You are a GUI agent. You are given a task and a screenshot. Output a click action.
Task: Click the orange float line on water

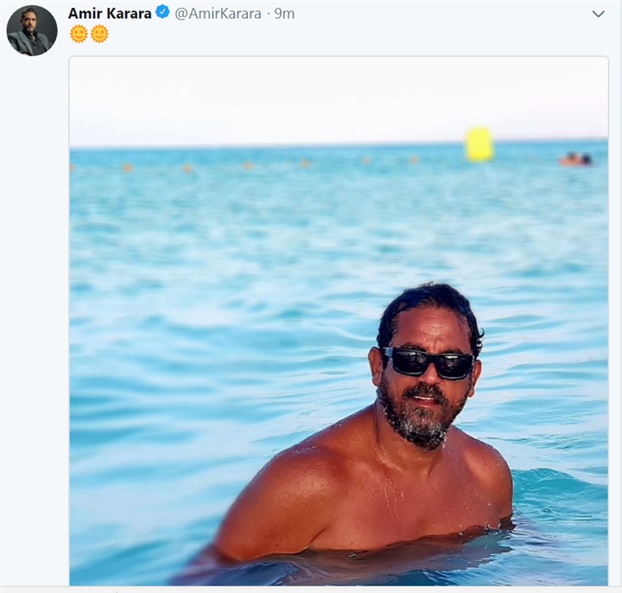click(x=244, y=164)
